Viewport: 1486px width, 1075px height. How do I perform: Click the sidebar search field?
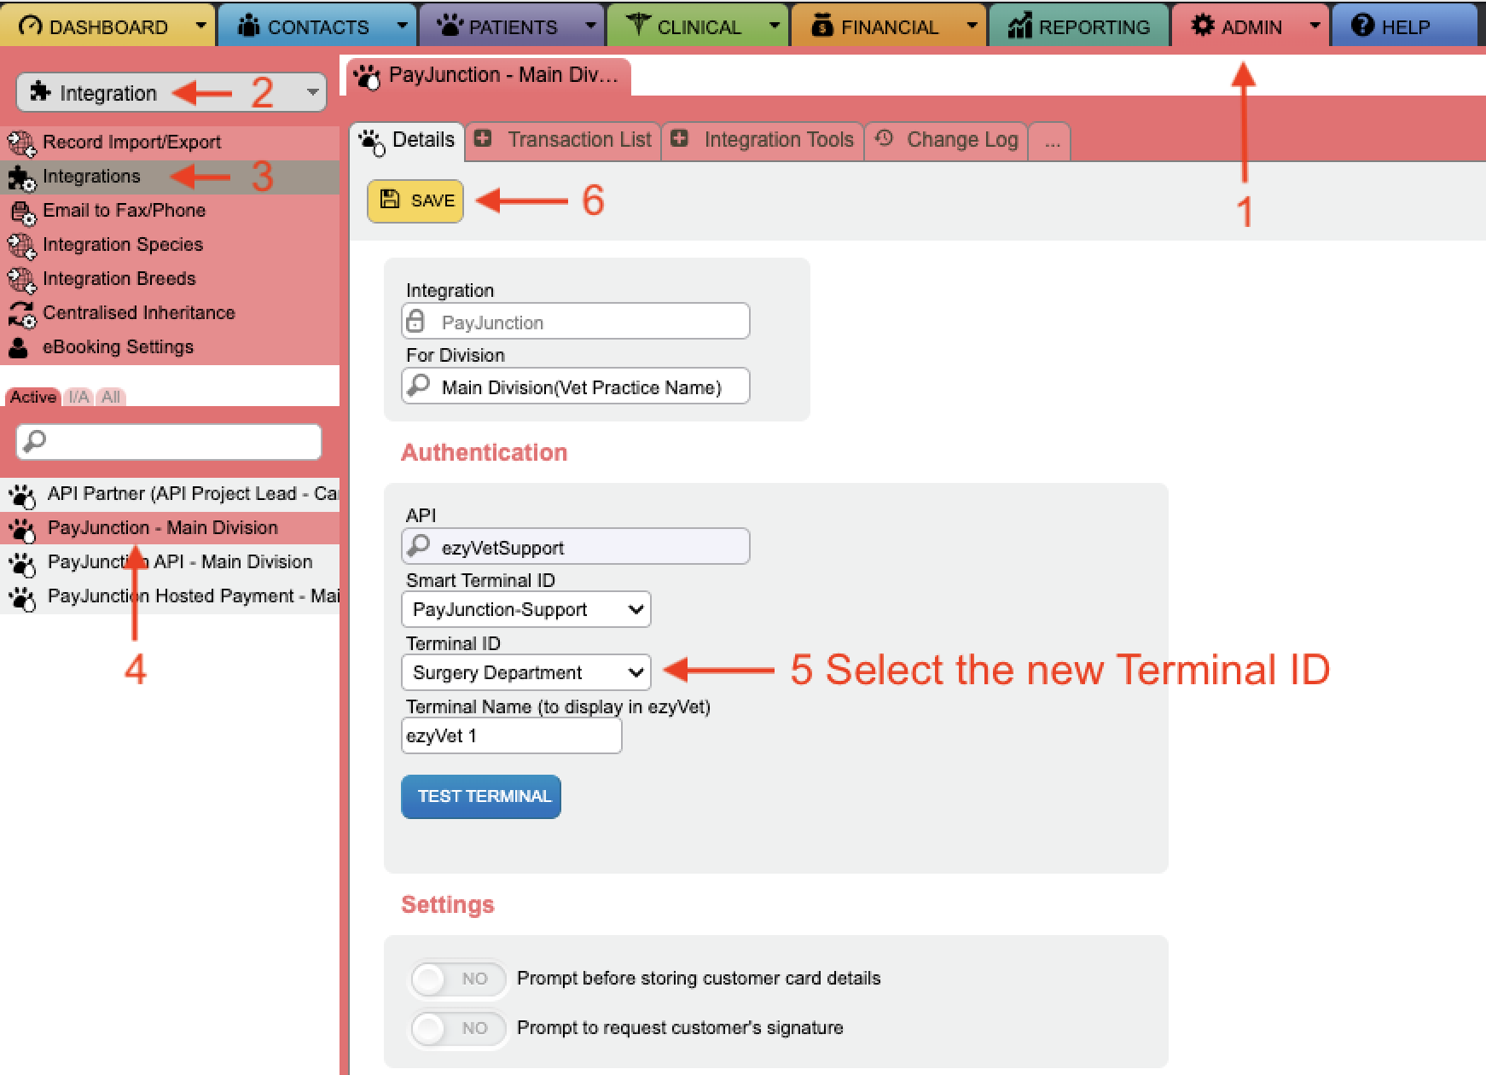pyautogui.click(x=169, y=441)
